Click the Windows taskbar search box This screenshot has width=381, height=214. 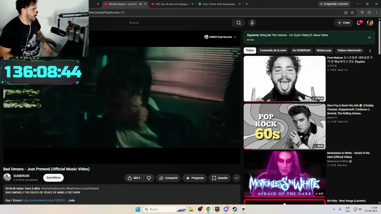coord(164,209)
